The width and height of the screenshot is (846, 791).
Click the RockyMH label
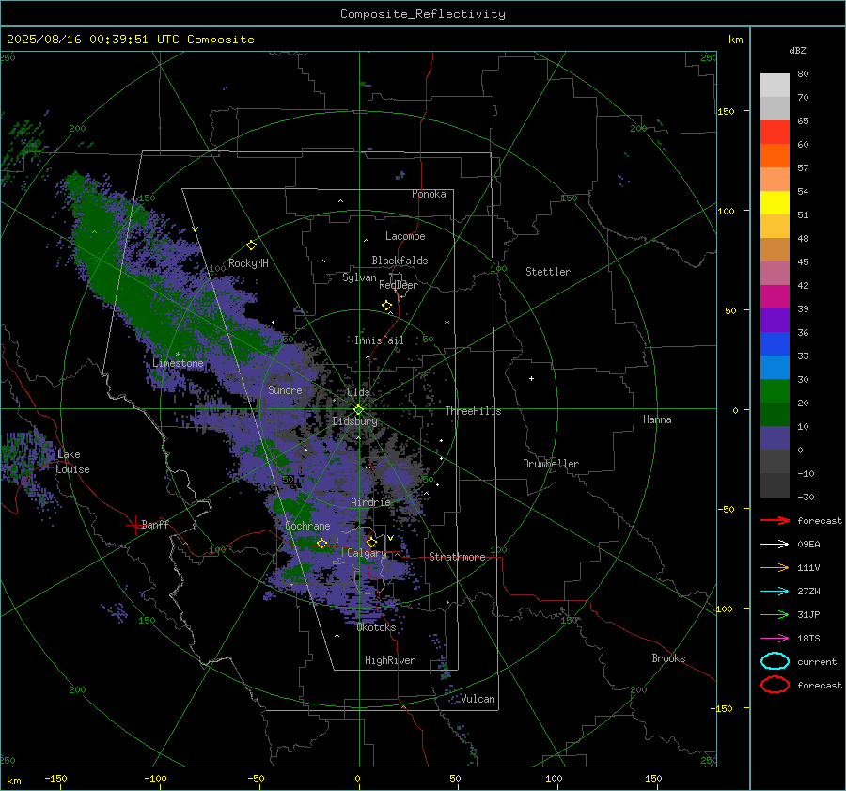click(248, 263)
